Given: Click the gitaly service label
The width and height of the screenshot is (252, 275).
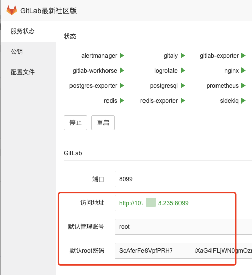Looking at the screenshot, I should (171, 56).
